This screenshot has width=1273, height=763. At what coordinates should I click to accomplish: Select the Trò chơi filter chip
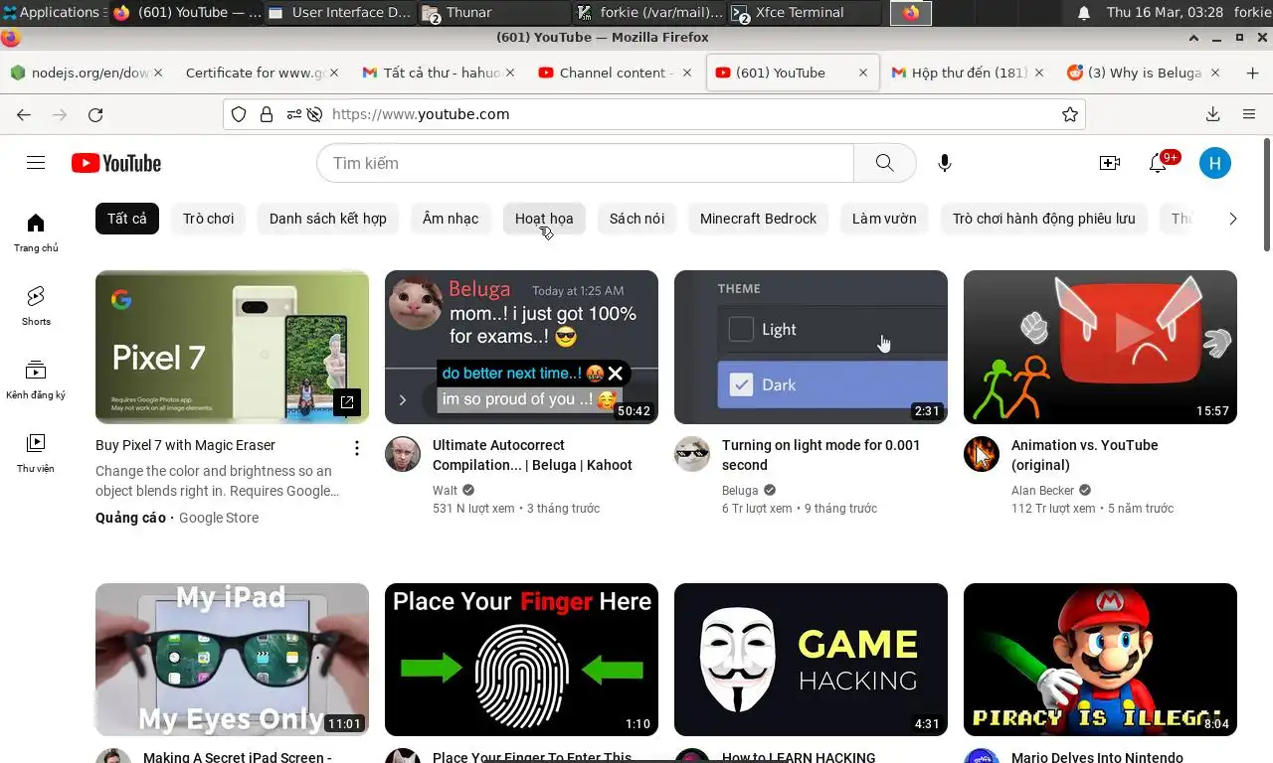click(x=208, y=219)
